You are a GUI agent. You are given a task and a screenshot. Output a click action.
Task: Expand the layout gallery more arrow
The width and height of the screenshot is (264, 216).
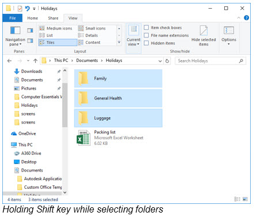click(119, 42)
